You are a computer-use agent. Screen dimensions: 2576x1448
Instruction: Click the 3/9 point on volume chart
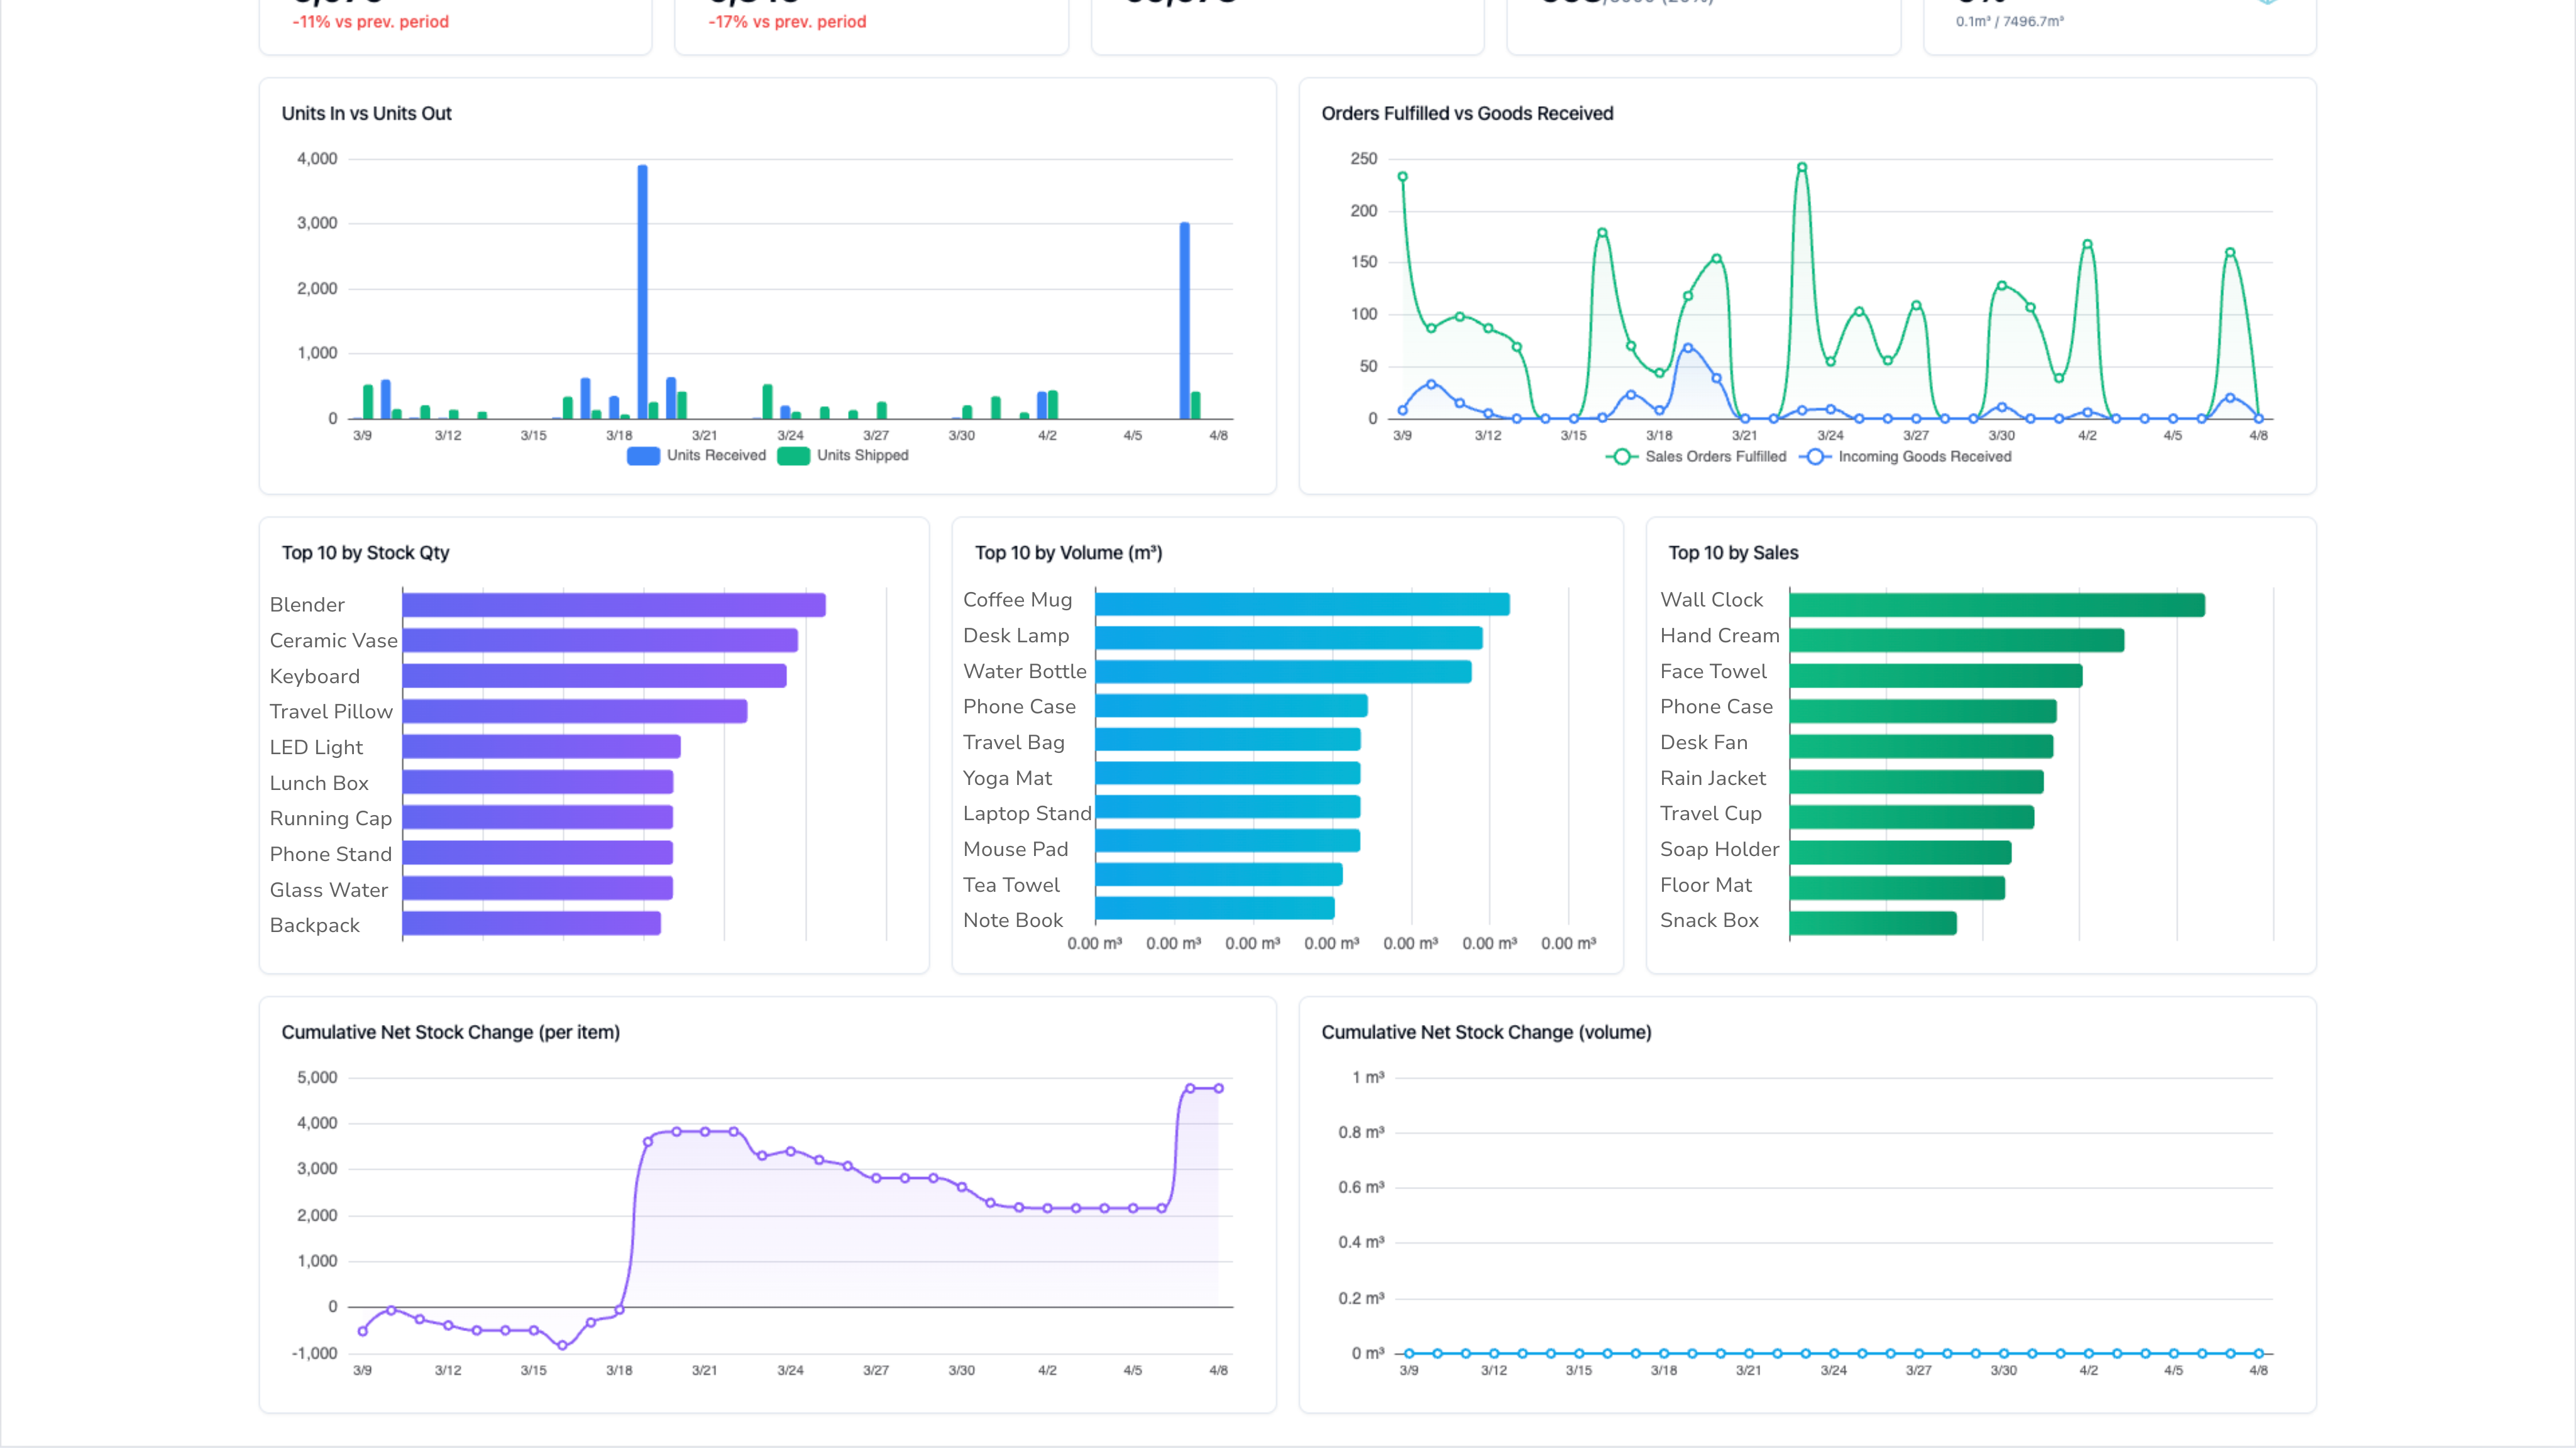coord(1409,1353)
